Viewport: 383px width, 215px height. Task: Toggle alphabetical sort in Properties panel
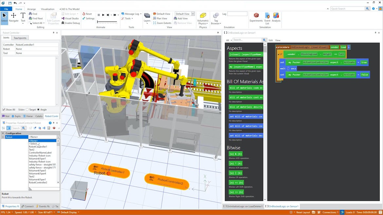[3, 128]
